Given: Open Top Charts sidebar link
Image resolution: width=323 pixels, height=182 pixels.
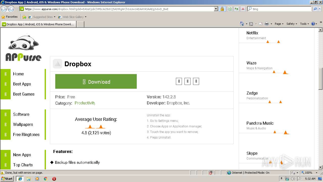Looking at the screenshot, I should click(x=23, y=165).
